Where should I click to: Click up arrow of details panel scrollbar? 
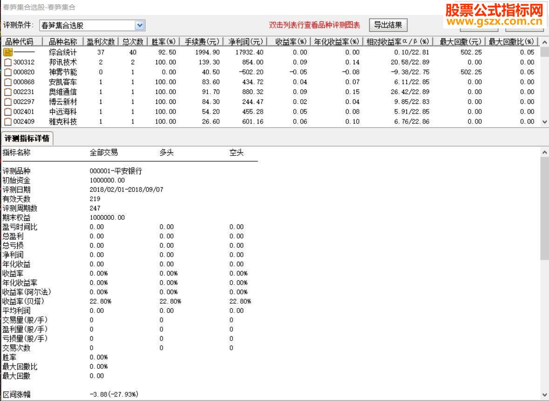click(x=544, y=152)
